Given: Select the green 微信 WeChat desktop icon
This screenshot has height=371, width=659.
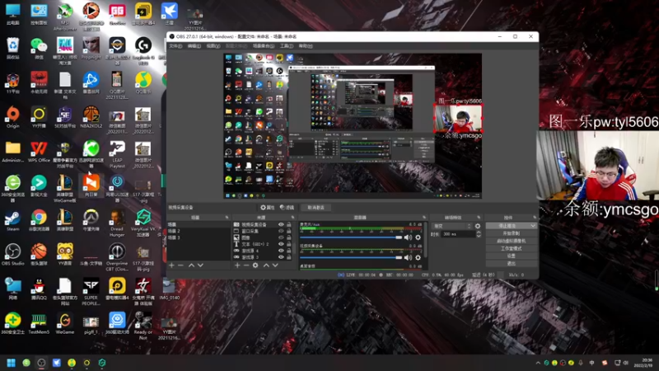Looking at the screenshot, I should (39, 49).
